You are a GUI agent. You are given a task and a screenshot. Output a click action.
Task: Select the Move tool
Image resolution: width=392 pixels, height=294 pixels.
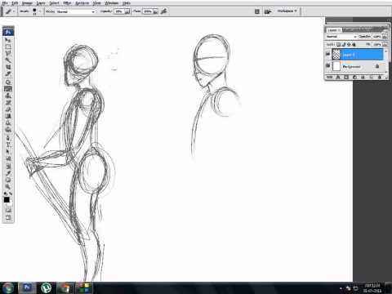click(x=8, y=40)
